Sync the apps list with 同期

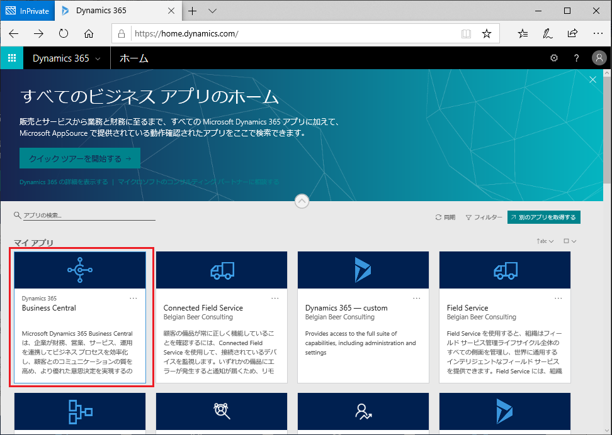pyautogui.click(x=445, y=217)
